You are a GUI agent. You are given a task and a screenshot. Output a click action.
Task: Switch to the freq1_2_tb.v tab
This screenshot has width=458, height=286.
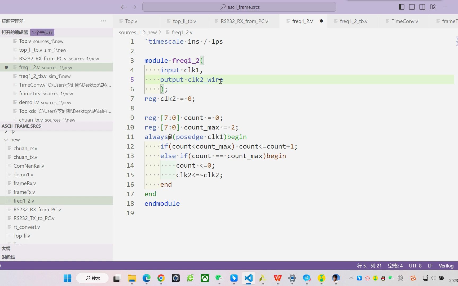pyautogui.click(x=354, y=21)
